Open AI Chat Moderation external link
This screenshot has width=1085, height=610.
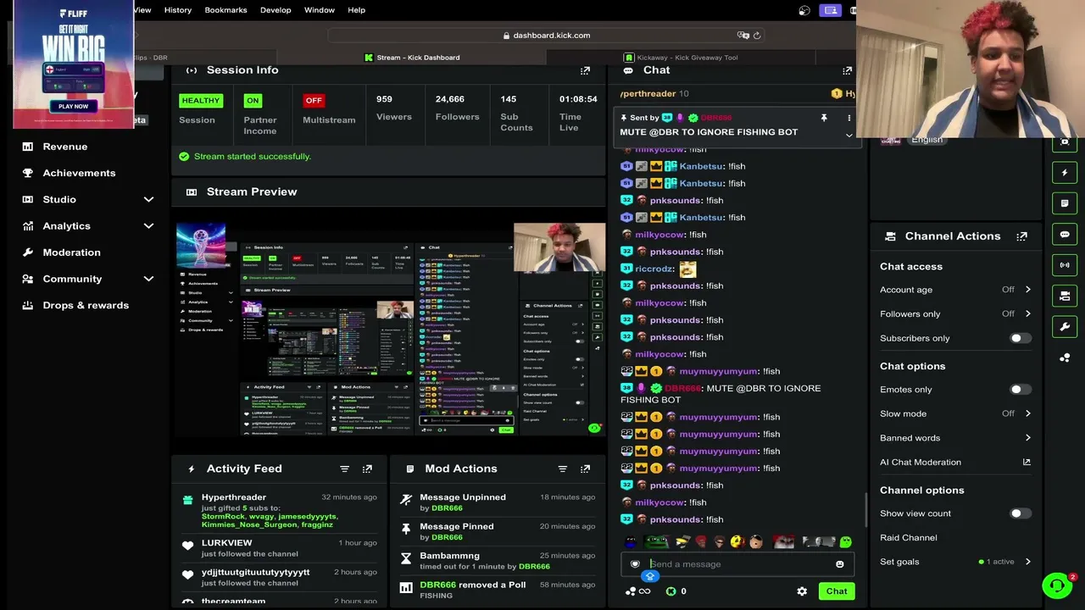tap(1027, 462)
